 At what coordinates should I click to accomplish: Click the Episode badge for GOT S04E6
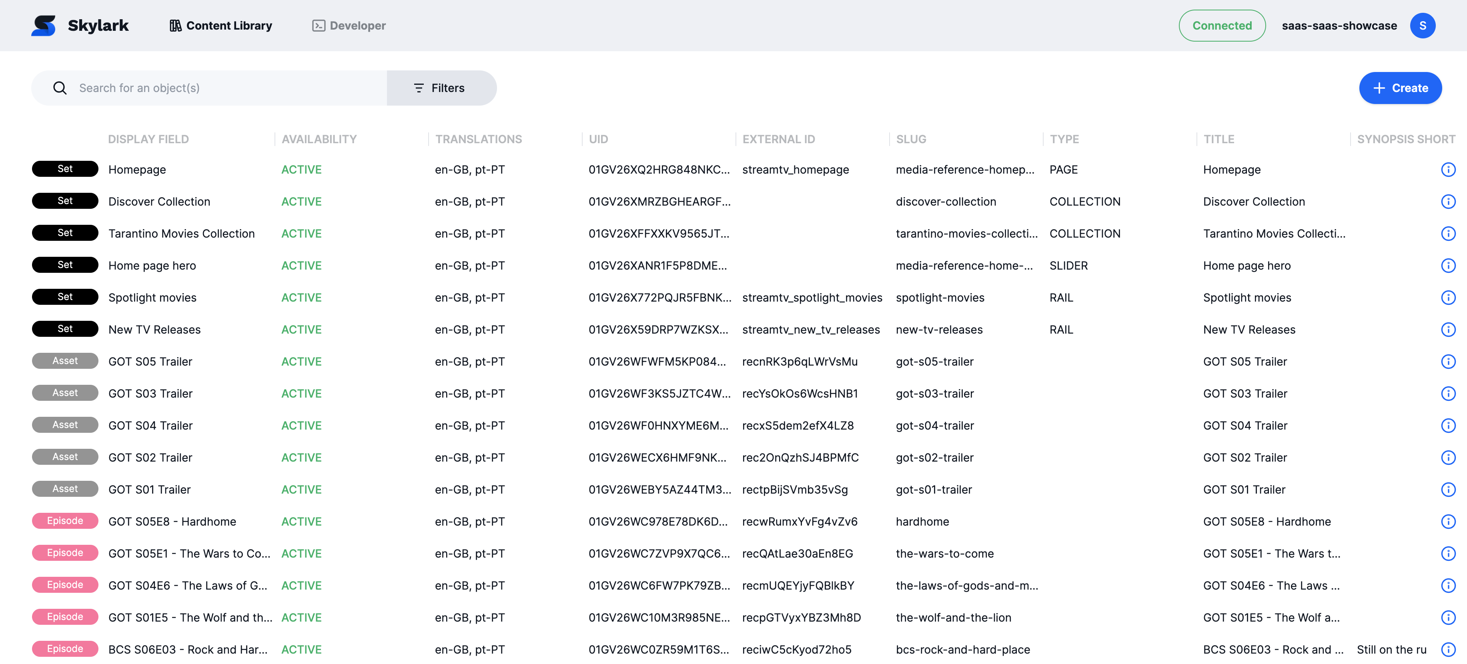coord(65,585)
